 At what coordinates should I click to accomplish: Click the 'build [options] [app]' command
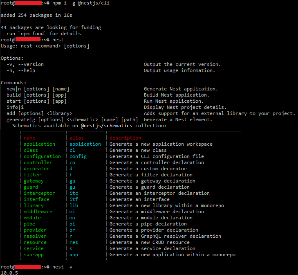[36, 95]
